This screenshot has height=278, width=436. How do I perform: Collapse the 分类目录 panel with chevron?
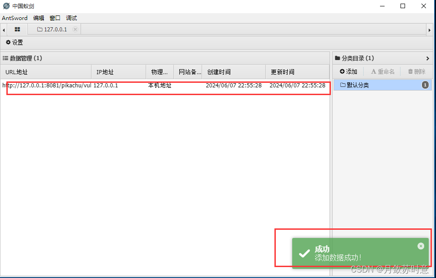click(x=428, y=58)
